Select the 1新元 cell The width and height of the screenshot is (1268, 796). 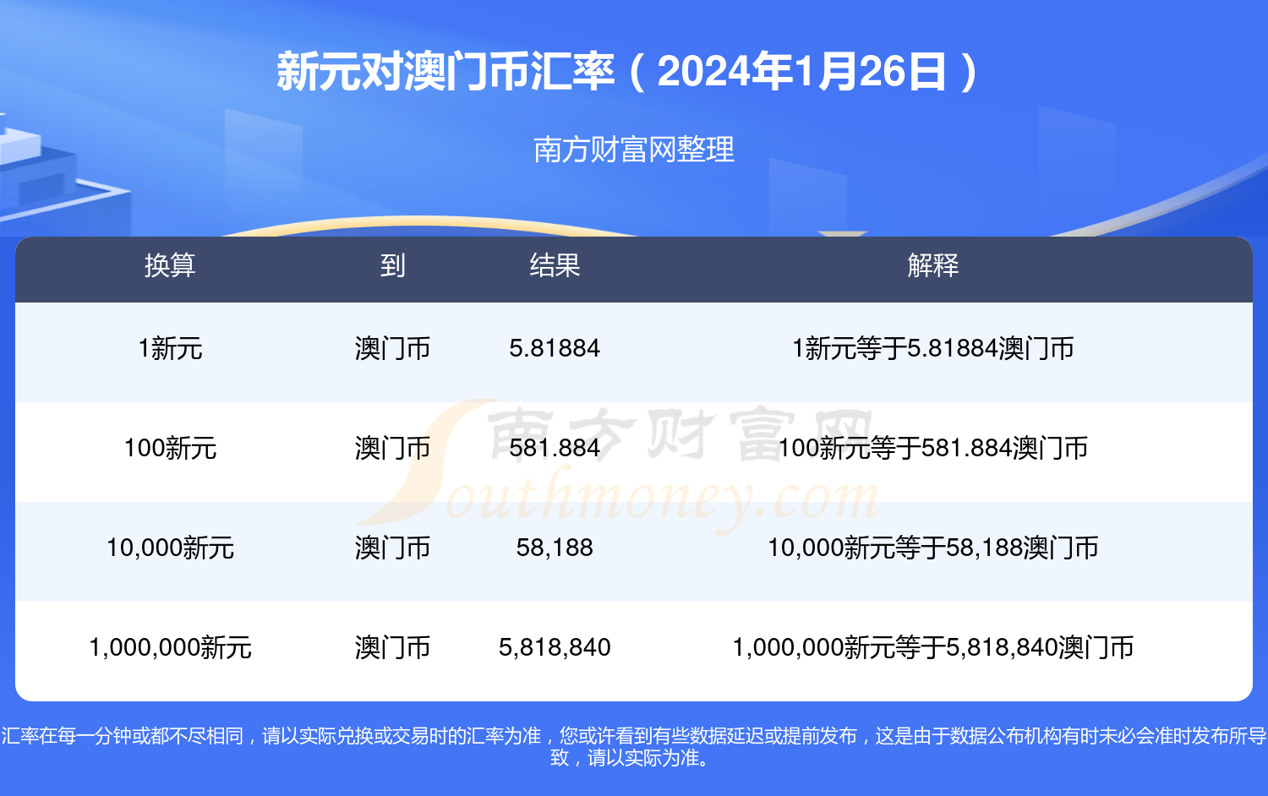coord(170,348)
